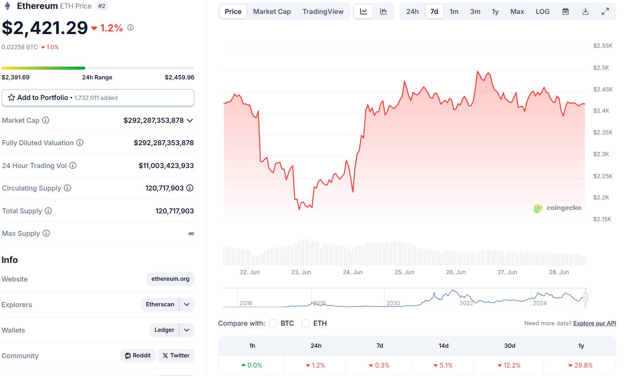Select the Market Cap chart tab
The image size is (627, 376).
click(272, 12)
